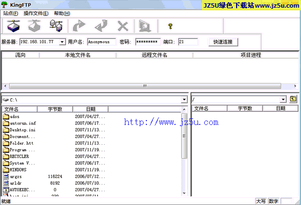Open the 操作文件(E) menu
The height and width of the screenshot is (205, 301).
pos(36,13)
